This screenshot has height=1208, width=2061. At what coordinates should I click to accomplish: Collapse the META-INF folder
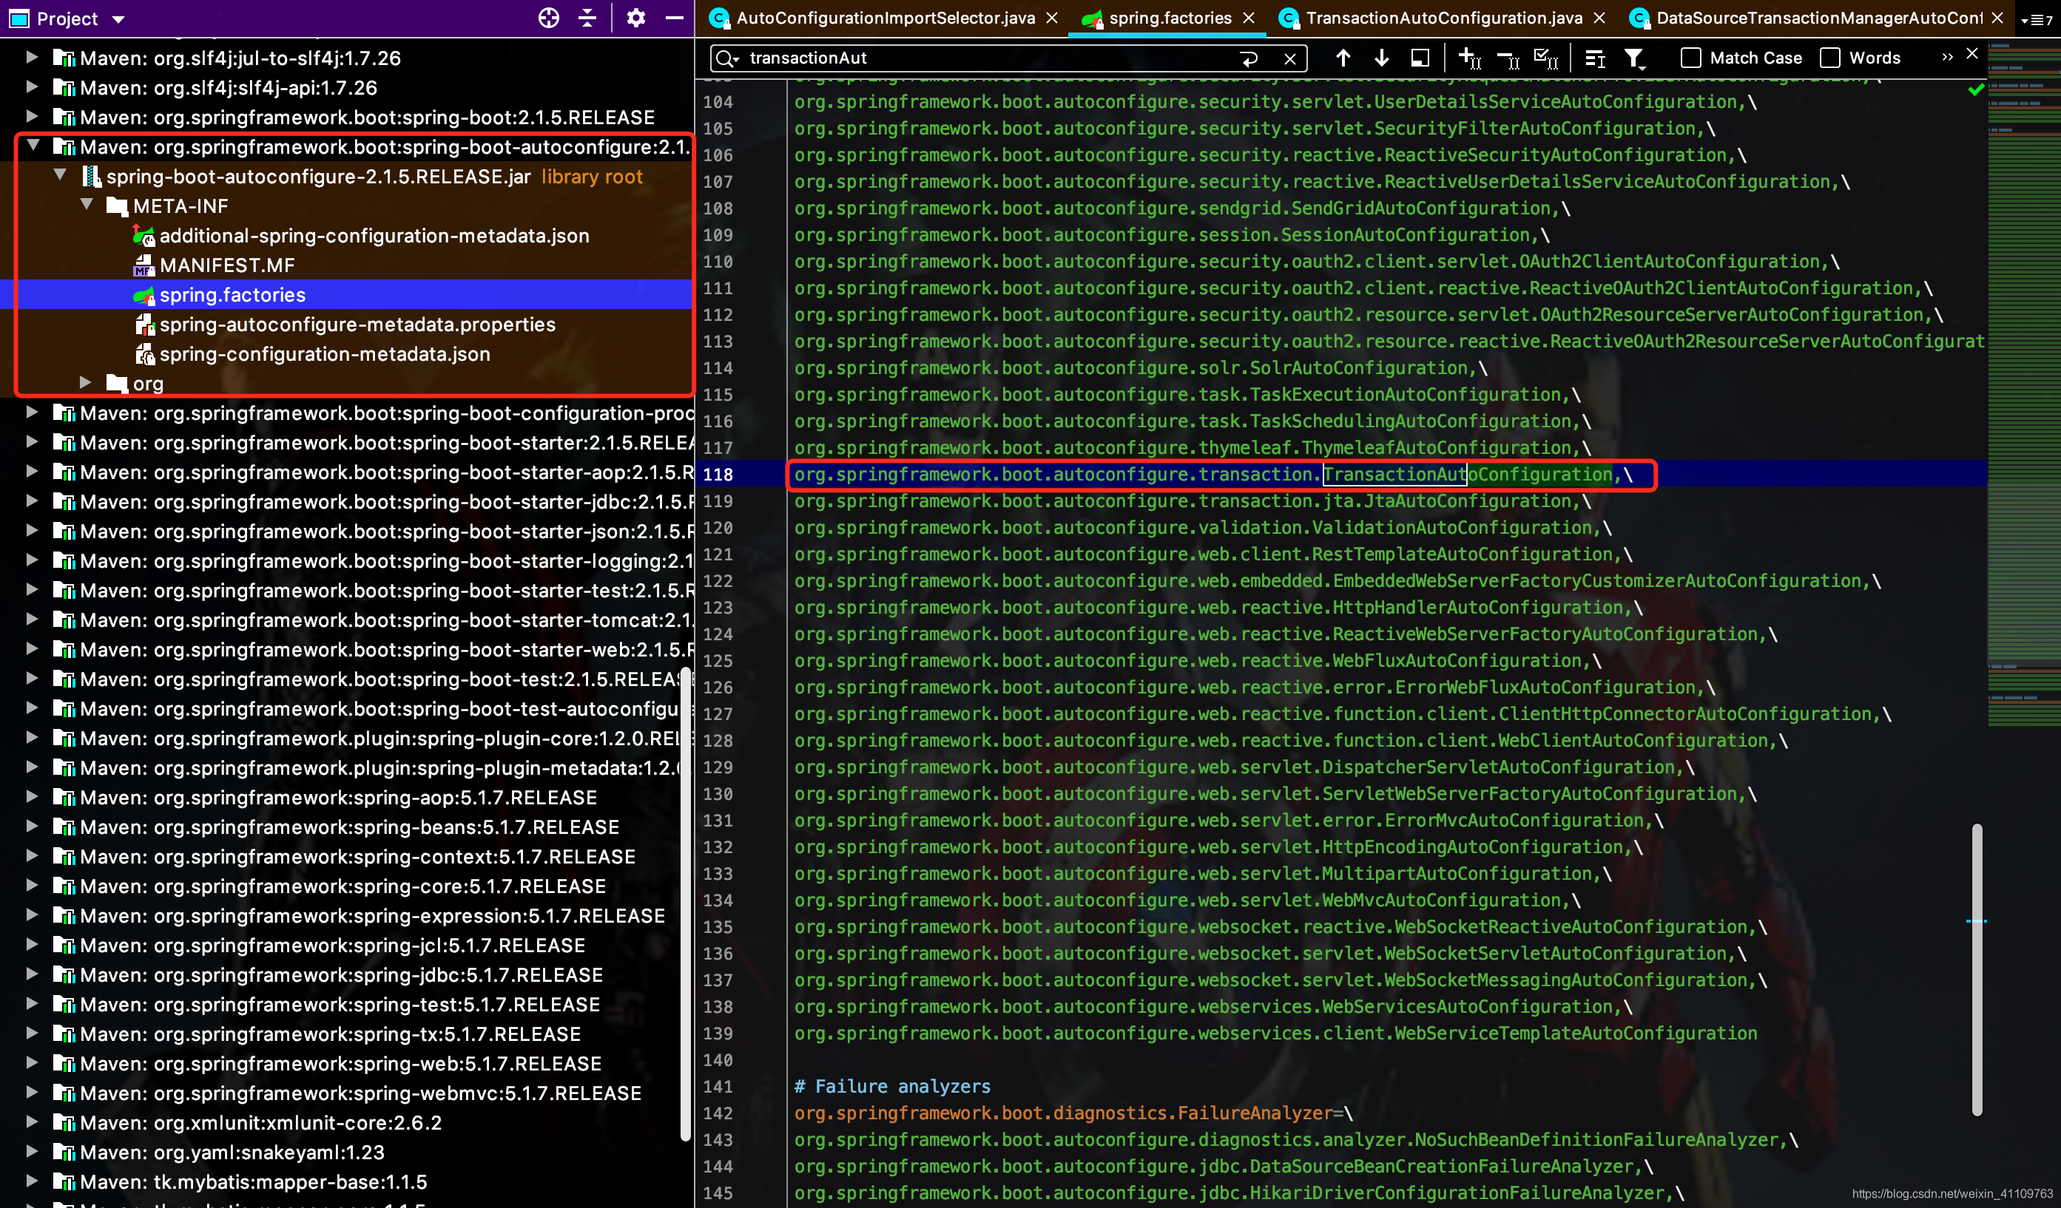[86, 205]
